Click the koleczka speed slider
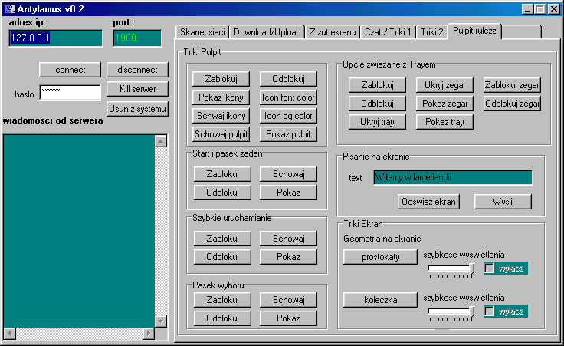The height and width of the screenshot is (346, 564). tap(451, 311)
